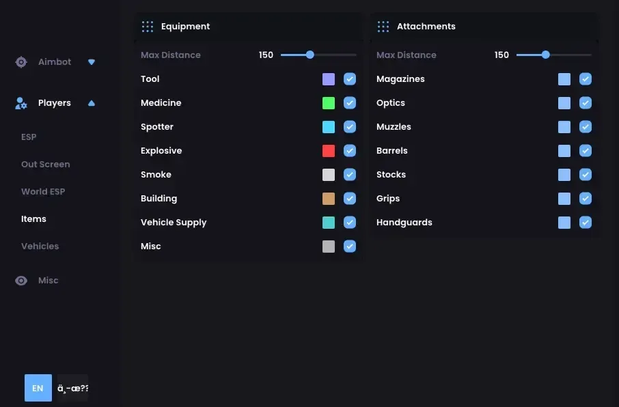
Task: Uncheck the Tool checkbox
Action: click(350, 79)
